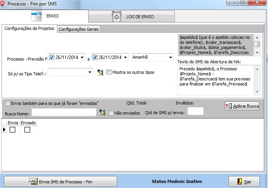Screen dimensions: 268x188
Task: Click the Qtd de SMS p/ envio field
Action: pyautogui.click(x=195, y=112)
